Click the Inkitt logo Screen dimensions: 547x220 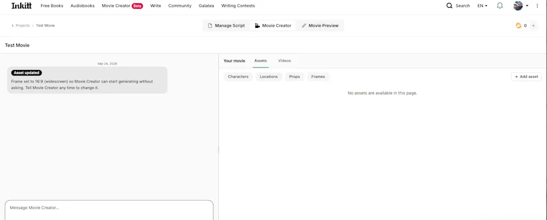[21, 5]
